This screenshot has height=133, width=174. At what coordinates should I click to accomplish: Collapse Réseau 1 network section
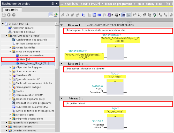(x=62, y=25)
